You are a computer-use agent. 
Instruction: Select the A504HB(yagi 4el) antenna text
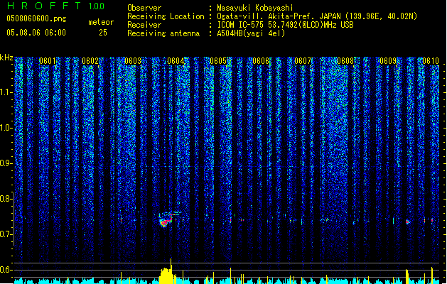click(251, 33)
